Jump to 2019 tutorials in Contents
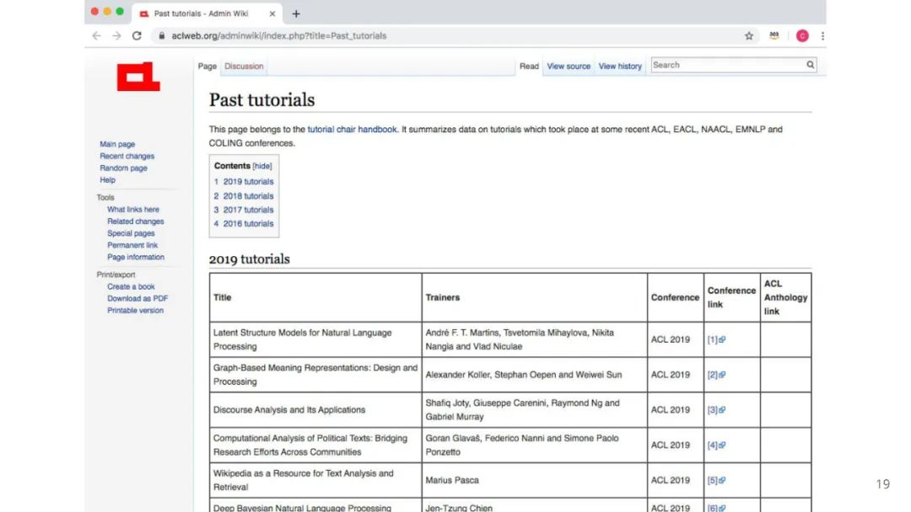The image size is (911, 512). 248,182
